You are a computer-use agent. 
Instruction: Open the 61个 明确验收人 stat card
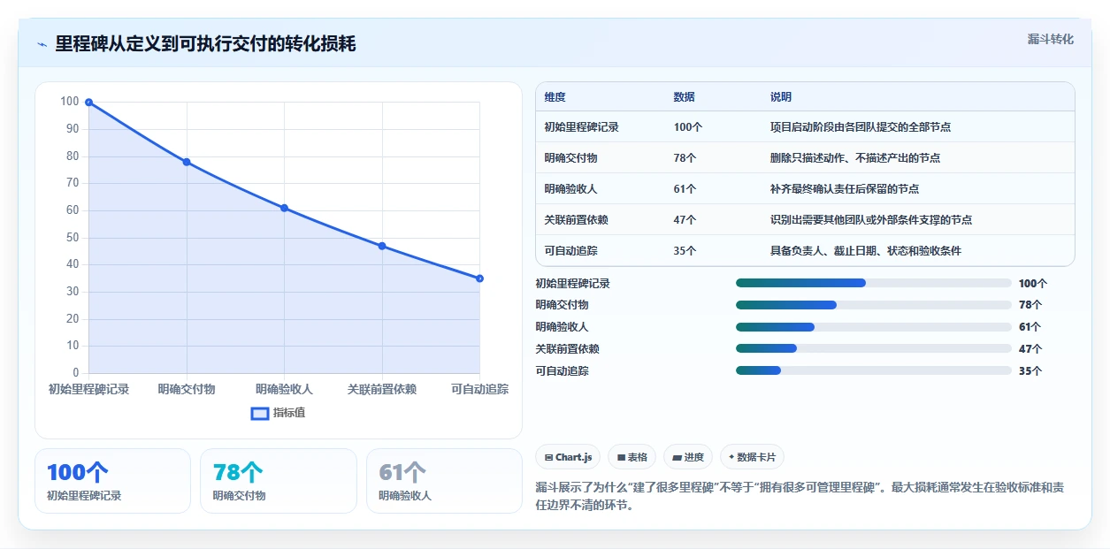pos(444,481)
